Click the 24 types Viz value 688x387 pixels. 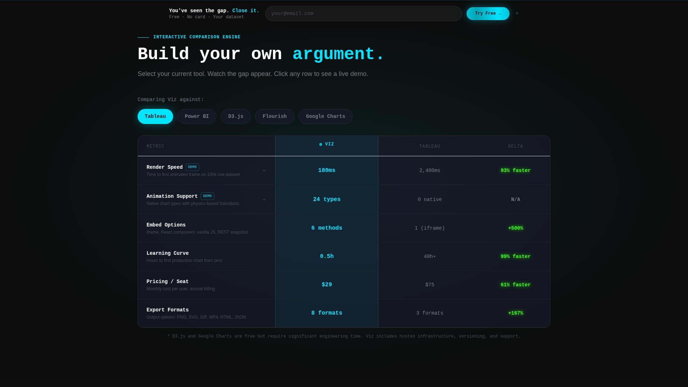tap(327, 200)
